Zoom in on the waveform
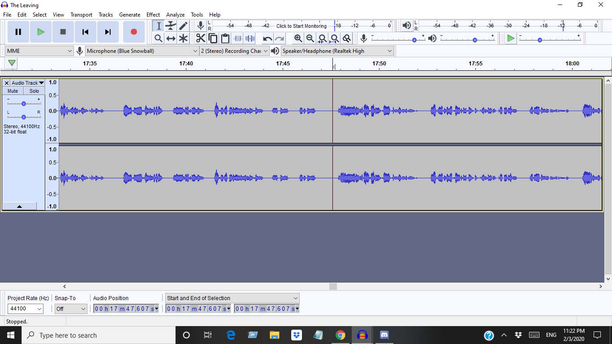 (298, 39)
